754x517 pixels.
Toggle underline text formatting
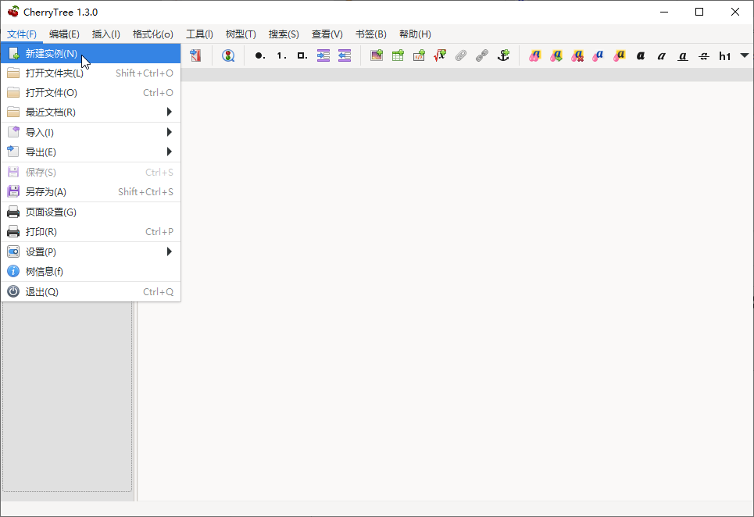tap(682, 56)
